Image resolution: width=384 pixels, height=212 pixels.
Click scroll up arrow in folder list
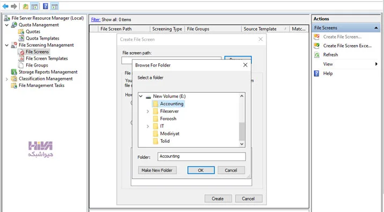pyautogui.click(x=242, y=96)
